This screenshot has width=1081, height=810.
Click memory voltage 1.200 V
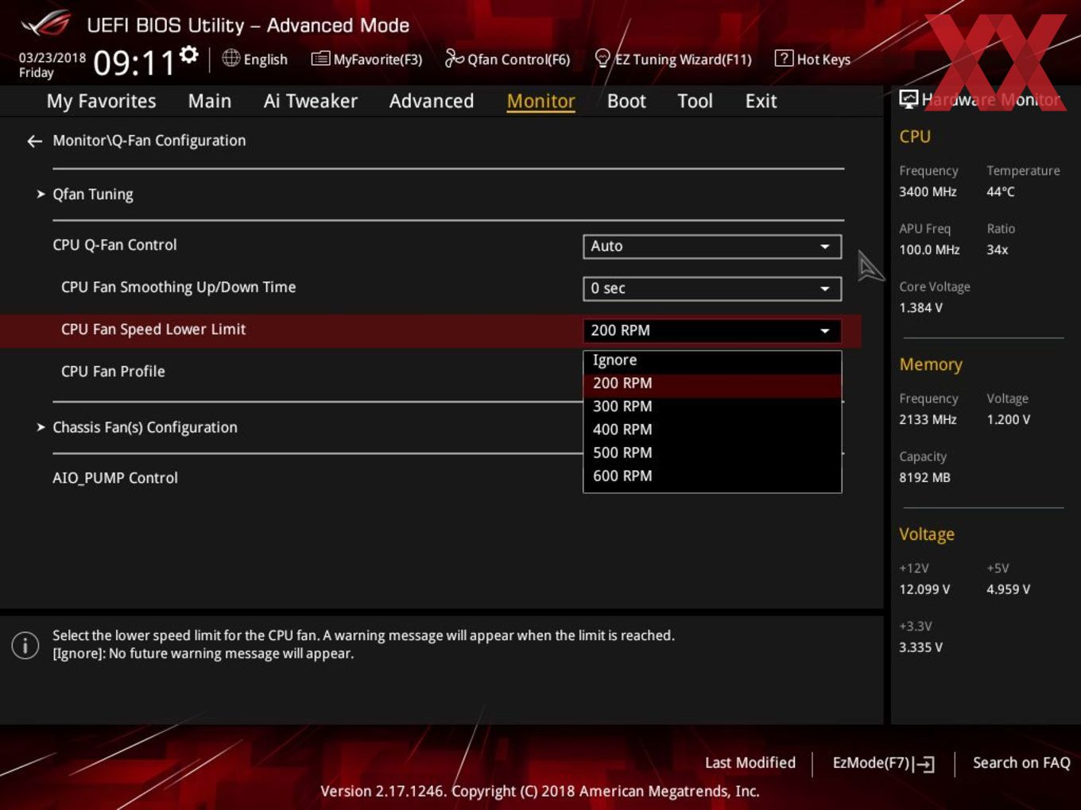(1009, 420)
